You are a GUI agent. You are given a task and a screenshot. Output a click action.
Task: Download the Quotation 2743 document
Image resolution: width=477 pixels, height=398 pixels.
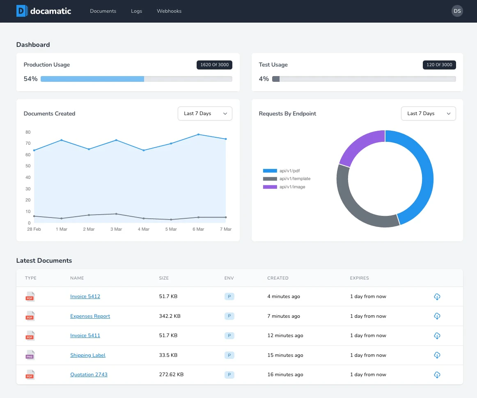tap(437, 375)
